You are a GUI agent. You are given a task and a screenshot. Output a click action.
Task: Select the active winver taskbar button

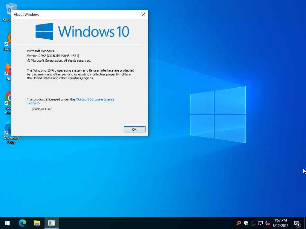pos(51,223)
